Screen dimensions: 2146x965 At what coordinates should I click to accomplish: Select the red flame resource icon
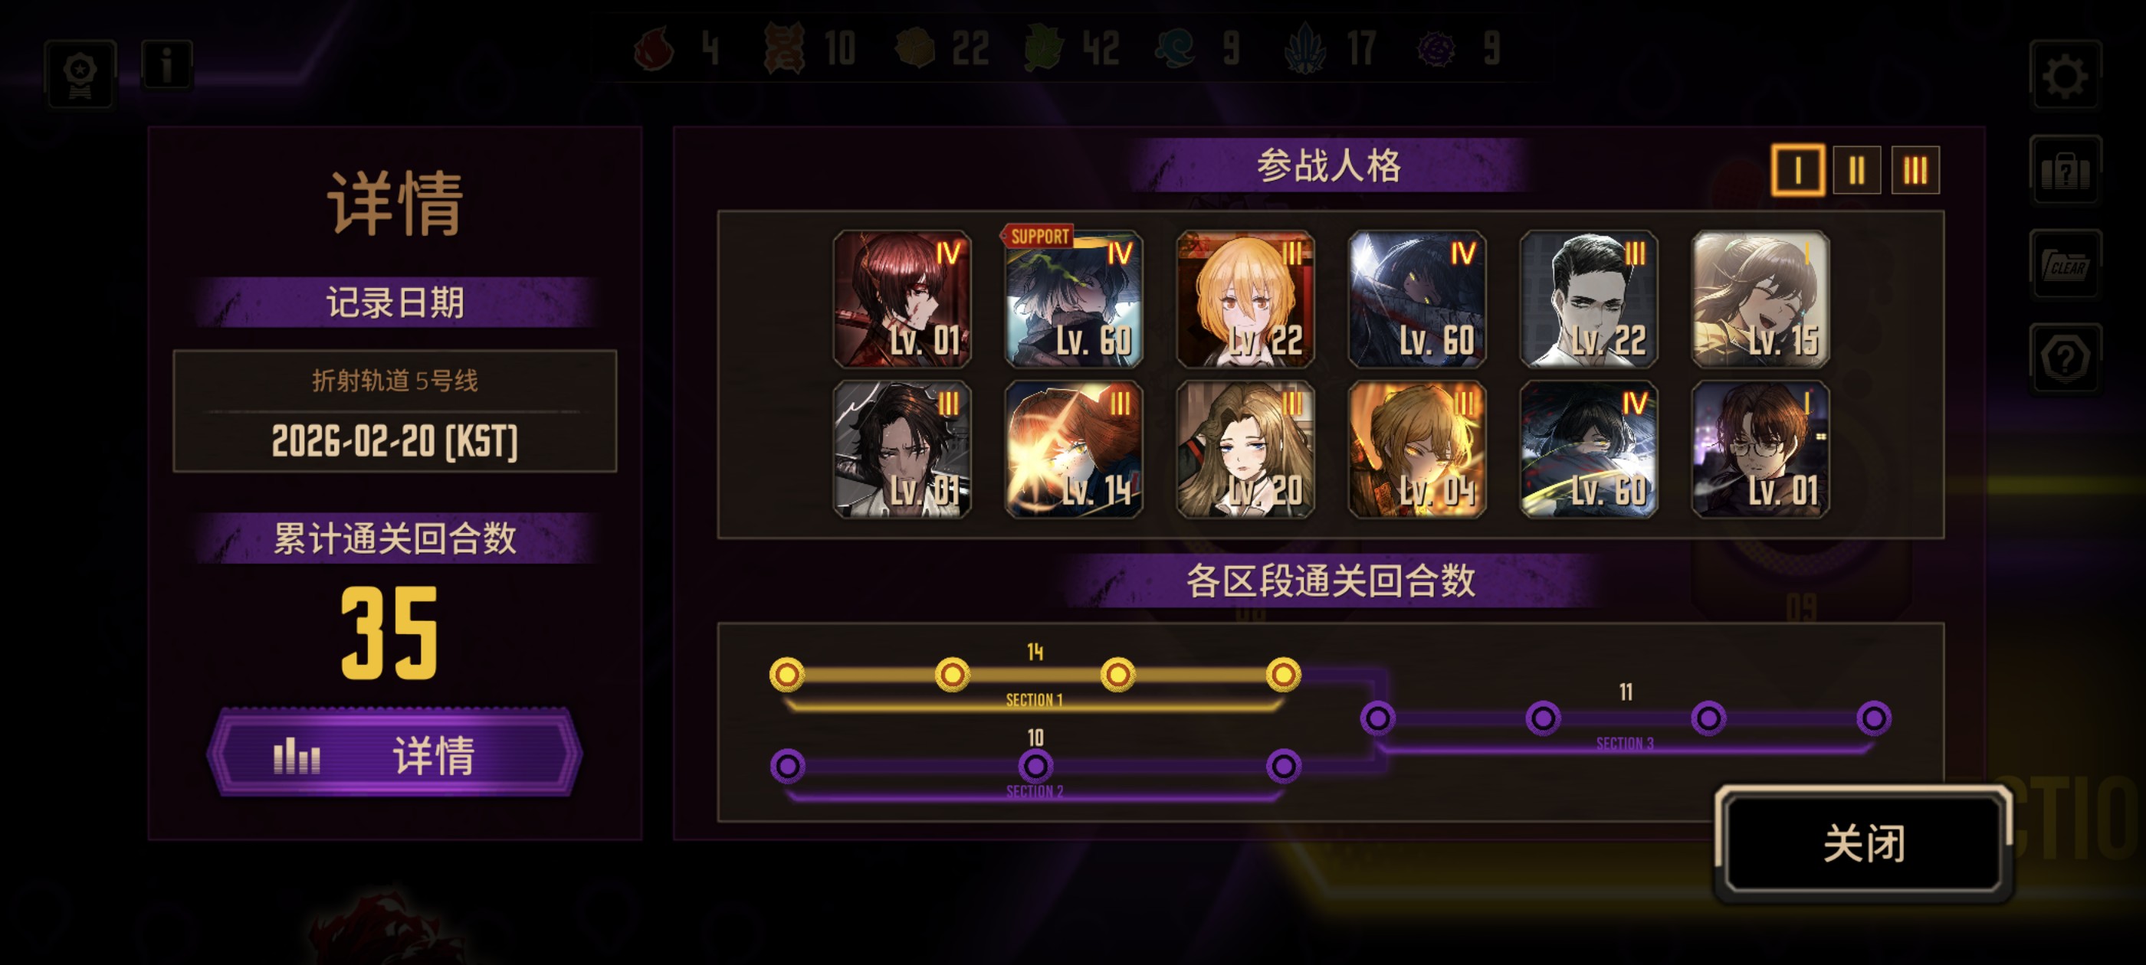(x=654, y=48)
